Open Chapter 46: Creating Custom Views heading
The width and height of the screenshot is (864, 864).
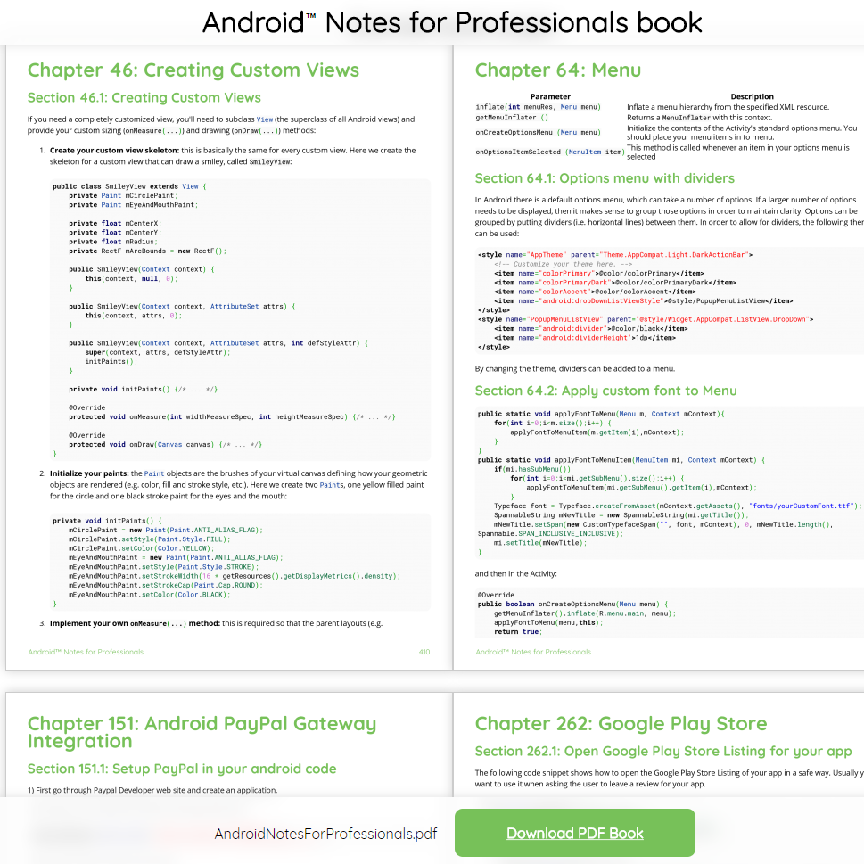(x=193, y=70)
